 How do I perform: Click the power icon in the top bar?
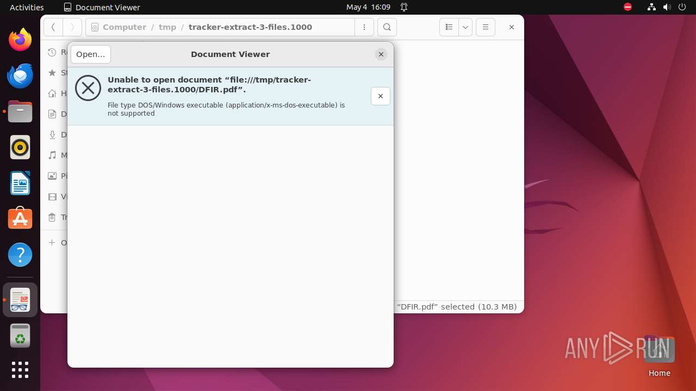(682, 7)
